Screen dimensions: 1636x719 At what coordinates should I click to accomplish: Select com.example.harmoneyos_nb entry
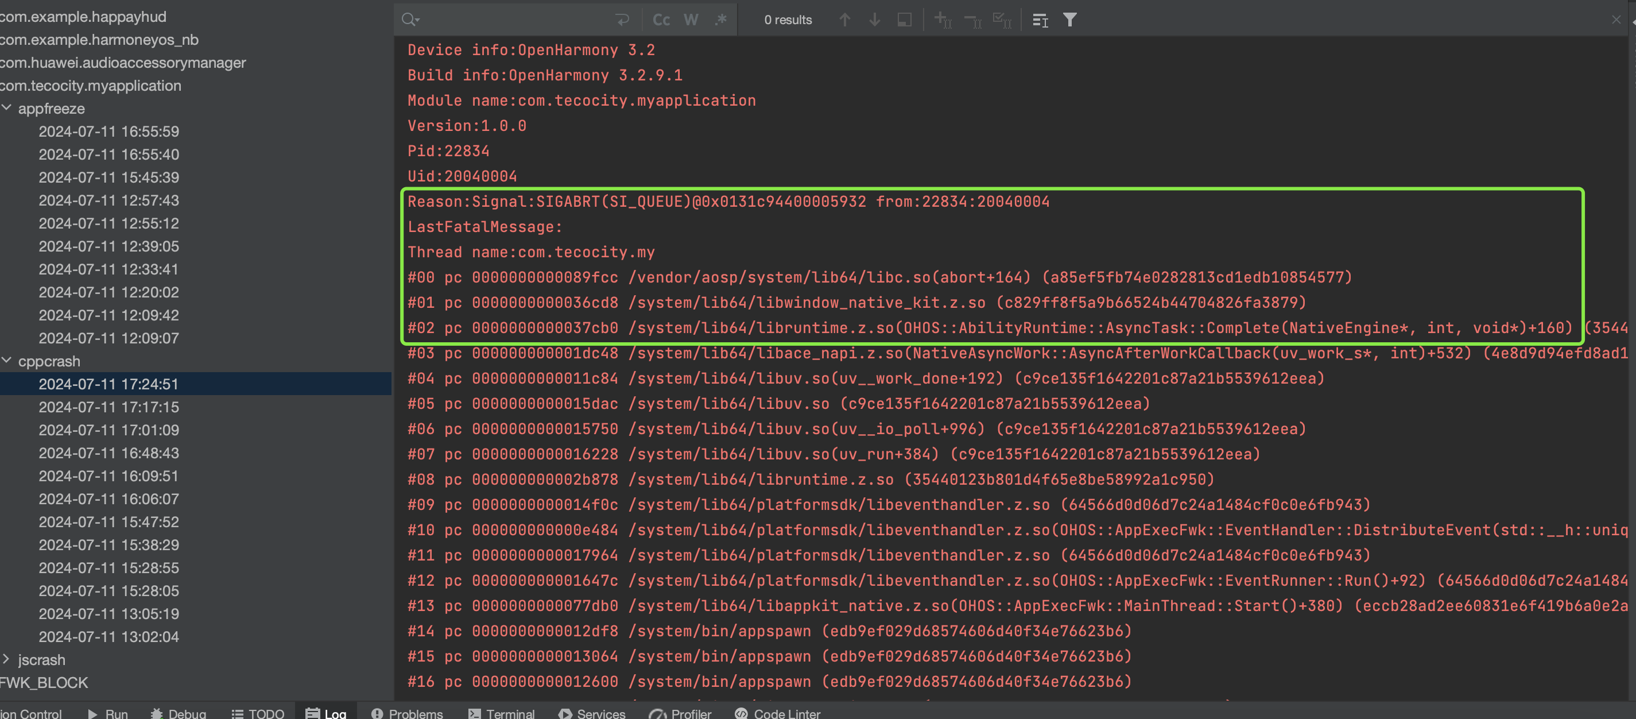[99, 40]
